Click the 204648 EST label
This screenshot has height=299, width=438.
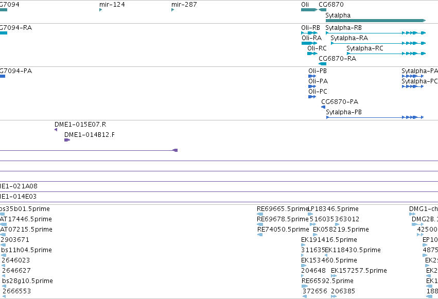coord(313,271)
